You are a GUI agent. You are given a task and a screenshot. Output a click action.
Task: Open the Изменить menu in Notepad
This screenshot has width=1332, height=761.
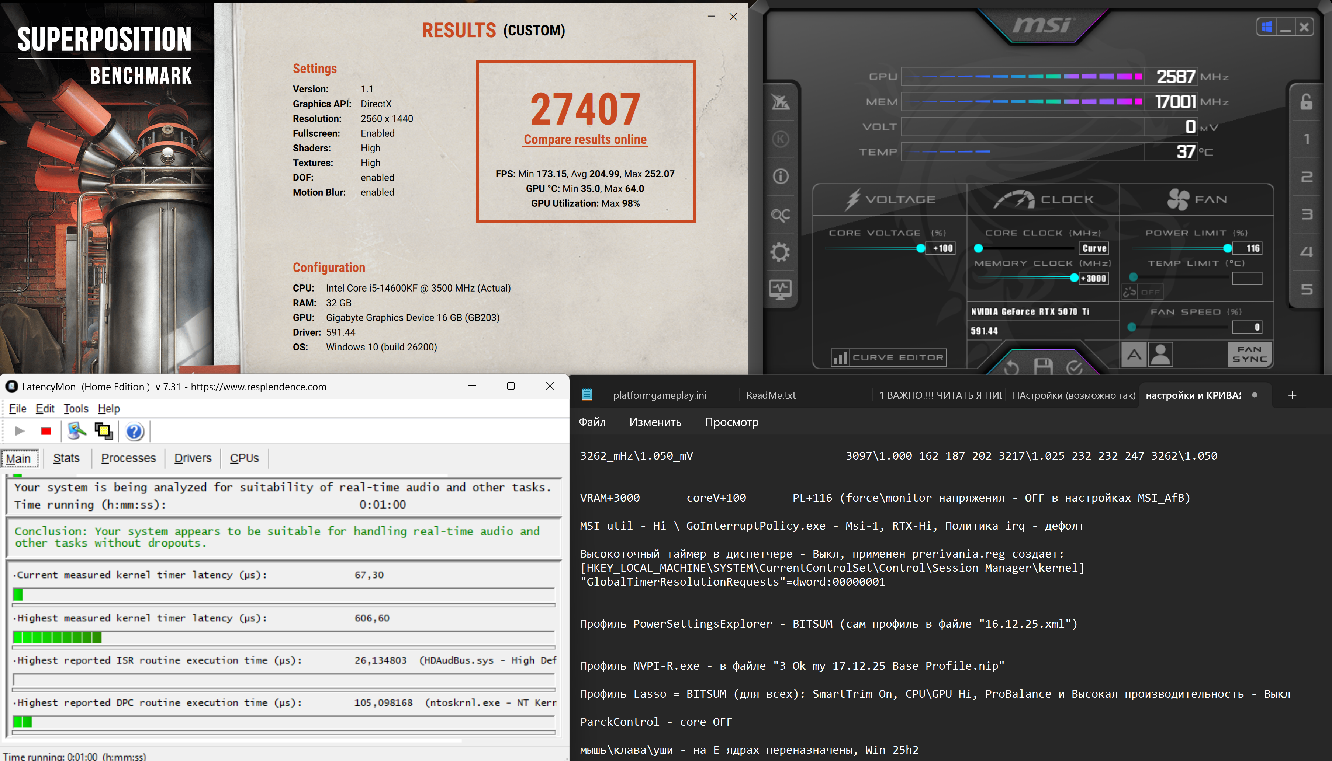655,422
